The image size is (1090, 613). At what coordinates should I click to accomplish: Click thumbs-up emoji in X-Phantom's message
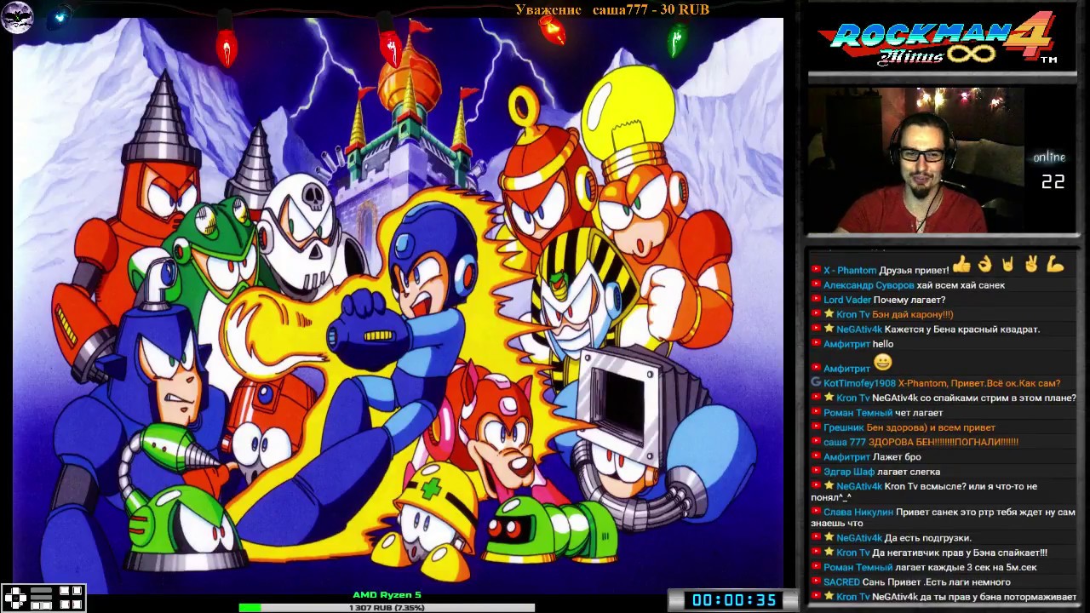pos(961,265)
